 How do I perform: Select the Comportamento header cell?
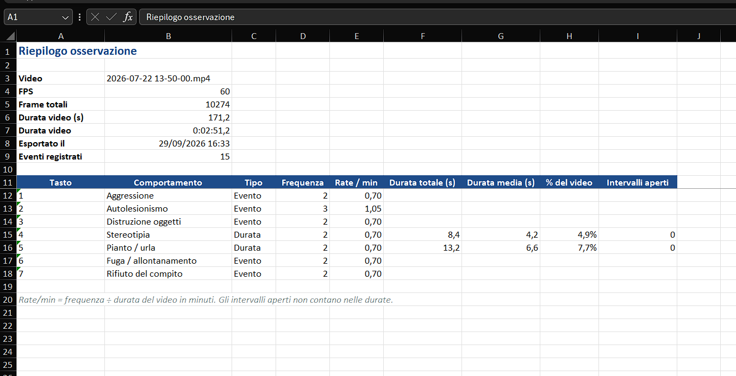coord(168,182)
